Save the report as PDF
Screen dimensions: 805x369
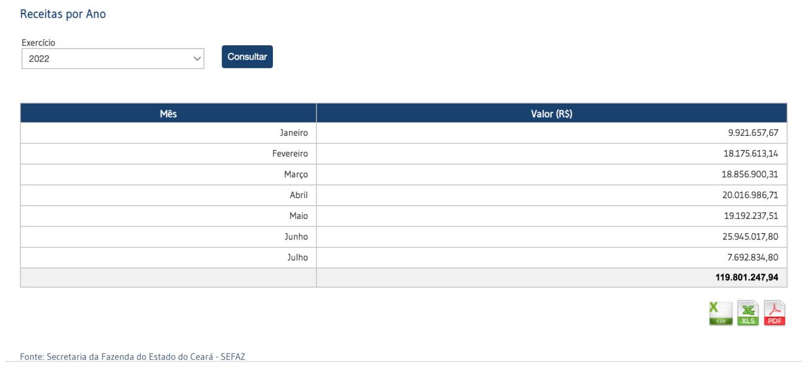pyautogui.click(x=775, y=313)
